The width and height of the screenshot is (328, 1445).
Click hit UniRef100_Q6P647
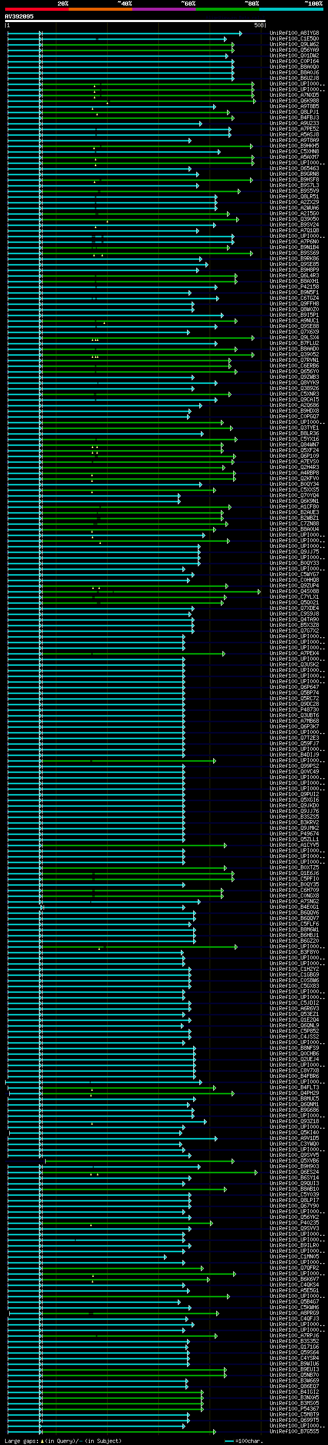pyautogui.click(x=294, y=687)
